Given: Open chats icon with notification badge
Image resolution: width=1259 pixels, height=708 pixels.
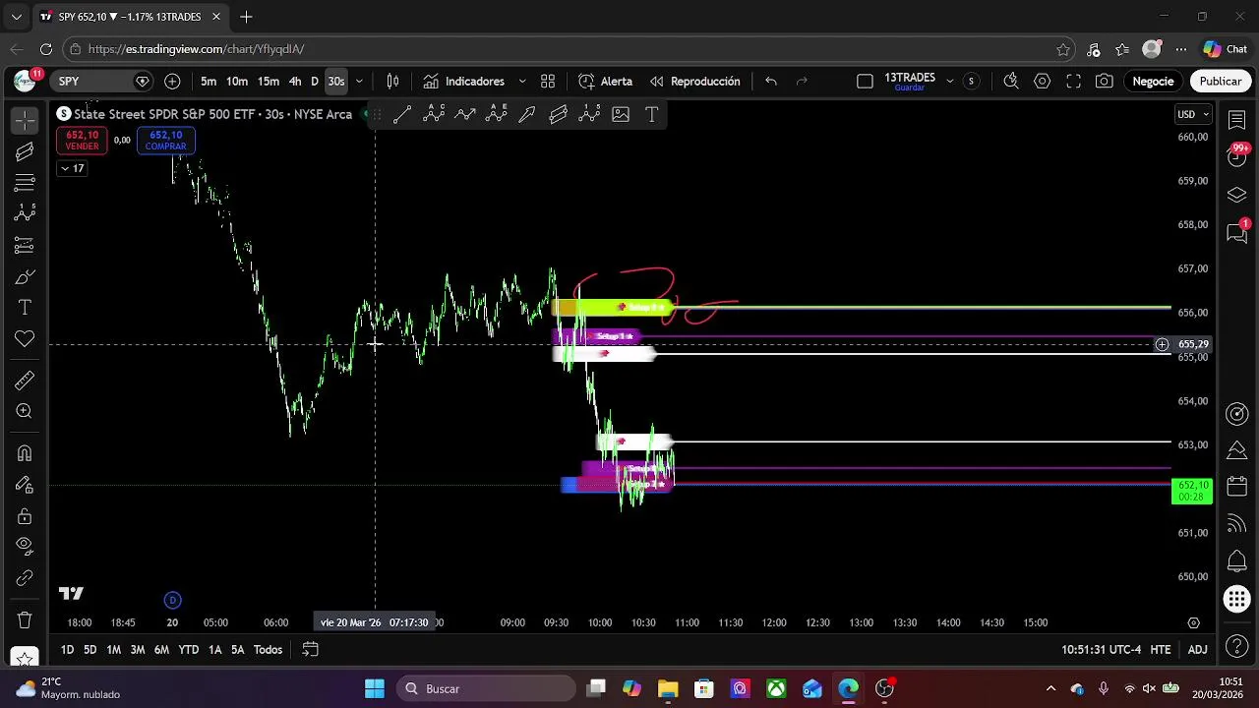Looking at the screenshot, I should [1237, 233].
